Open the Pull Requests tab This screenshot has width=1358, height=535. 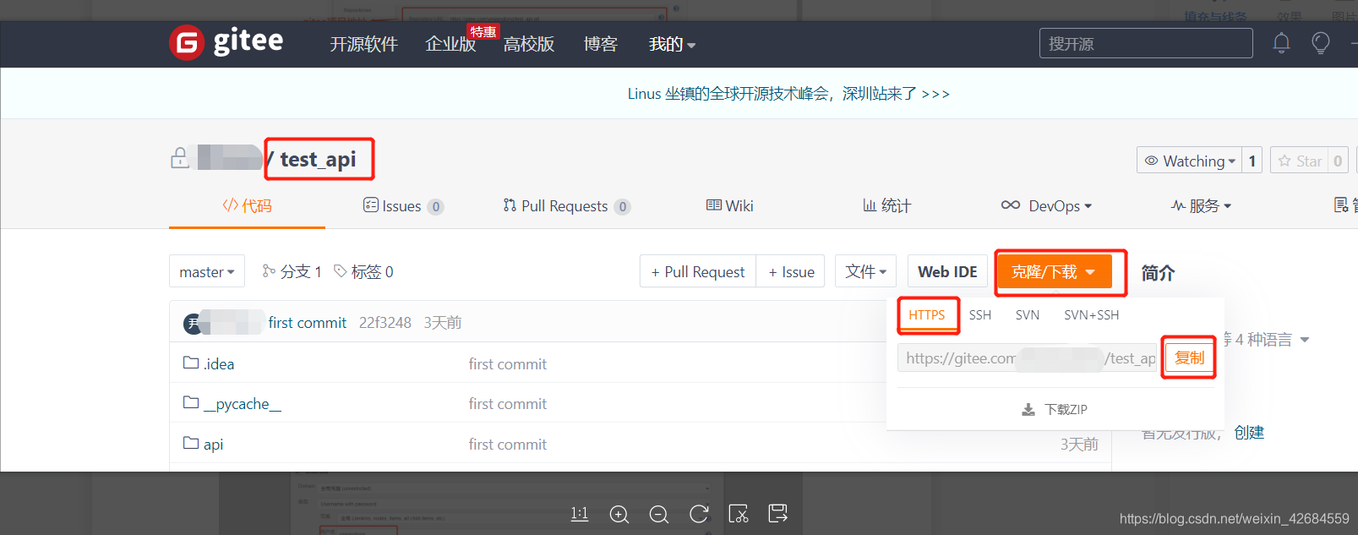(x=566, y=205)
